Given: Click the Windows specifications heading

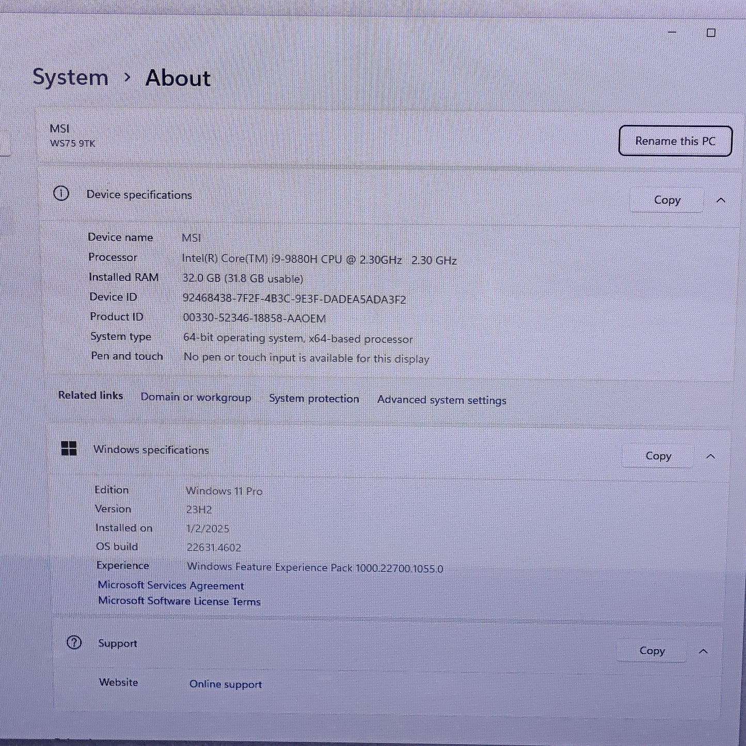Looking at the screenshot, I should (x=151, y=450).
